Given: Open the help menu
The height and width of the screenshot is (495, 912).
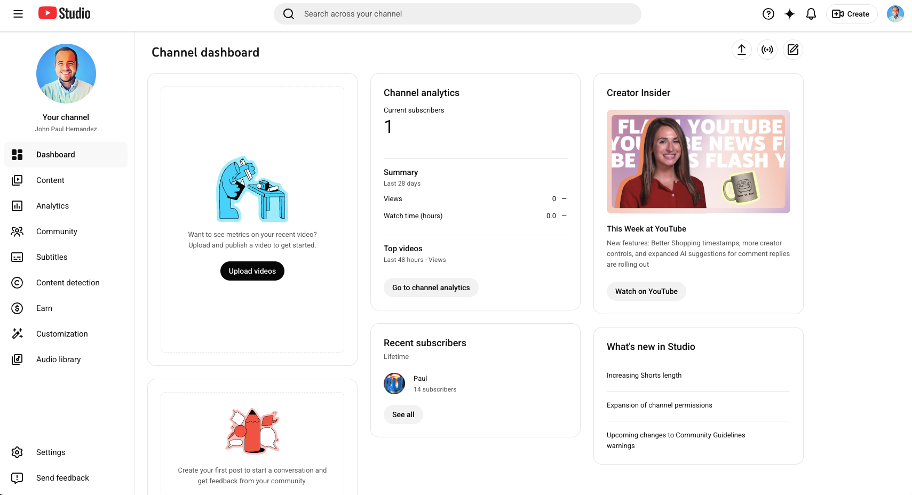Looking at the screenshot, I should tap(768, 14).
